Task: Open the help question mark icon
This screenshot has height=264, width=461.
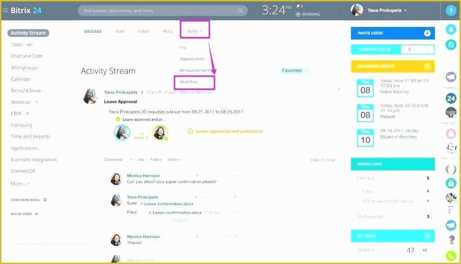Action: pyautogui.click(x=450, y=11)
